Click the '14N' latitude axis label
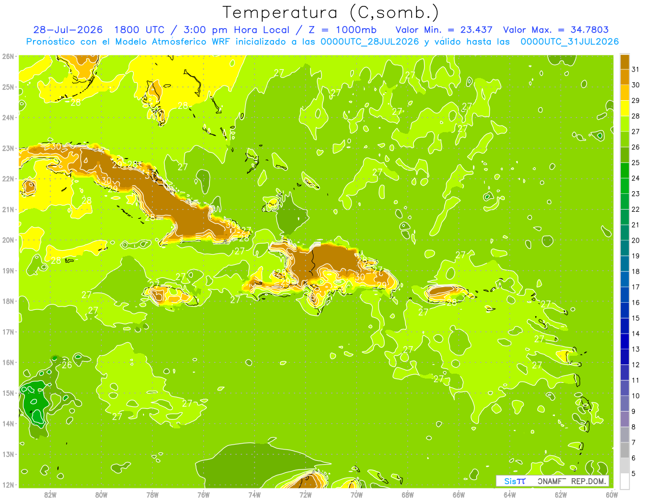This screenshot has height=502, width=650. (8, 423)
